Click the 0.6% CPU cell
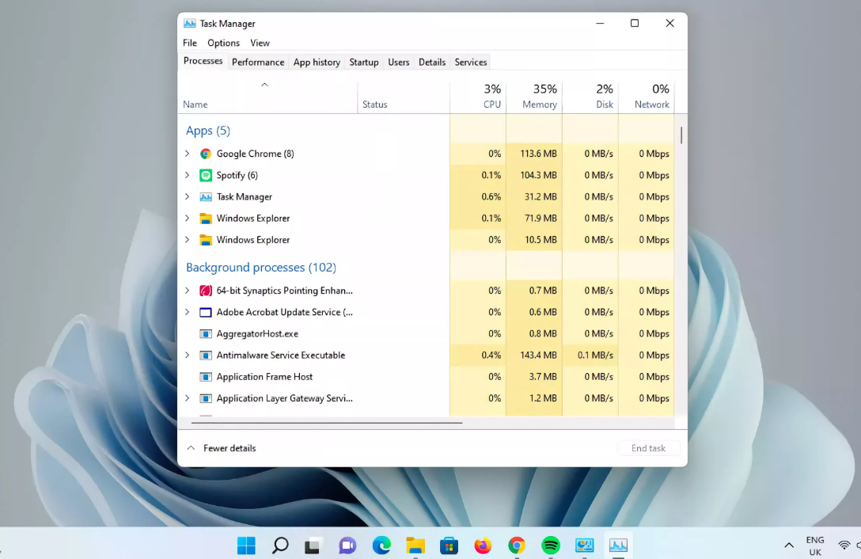The height and width of the screenshot is (559, 861). point(478,197)
